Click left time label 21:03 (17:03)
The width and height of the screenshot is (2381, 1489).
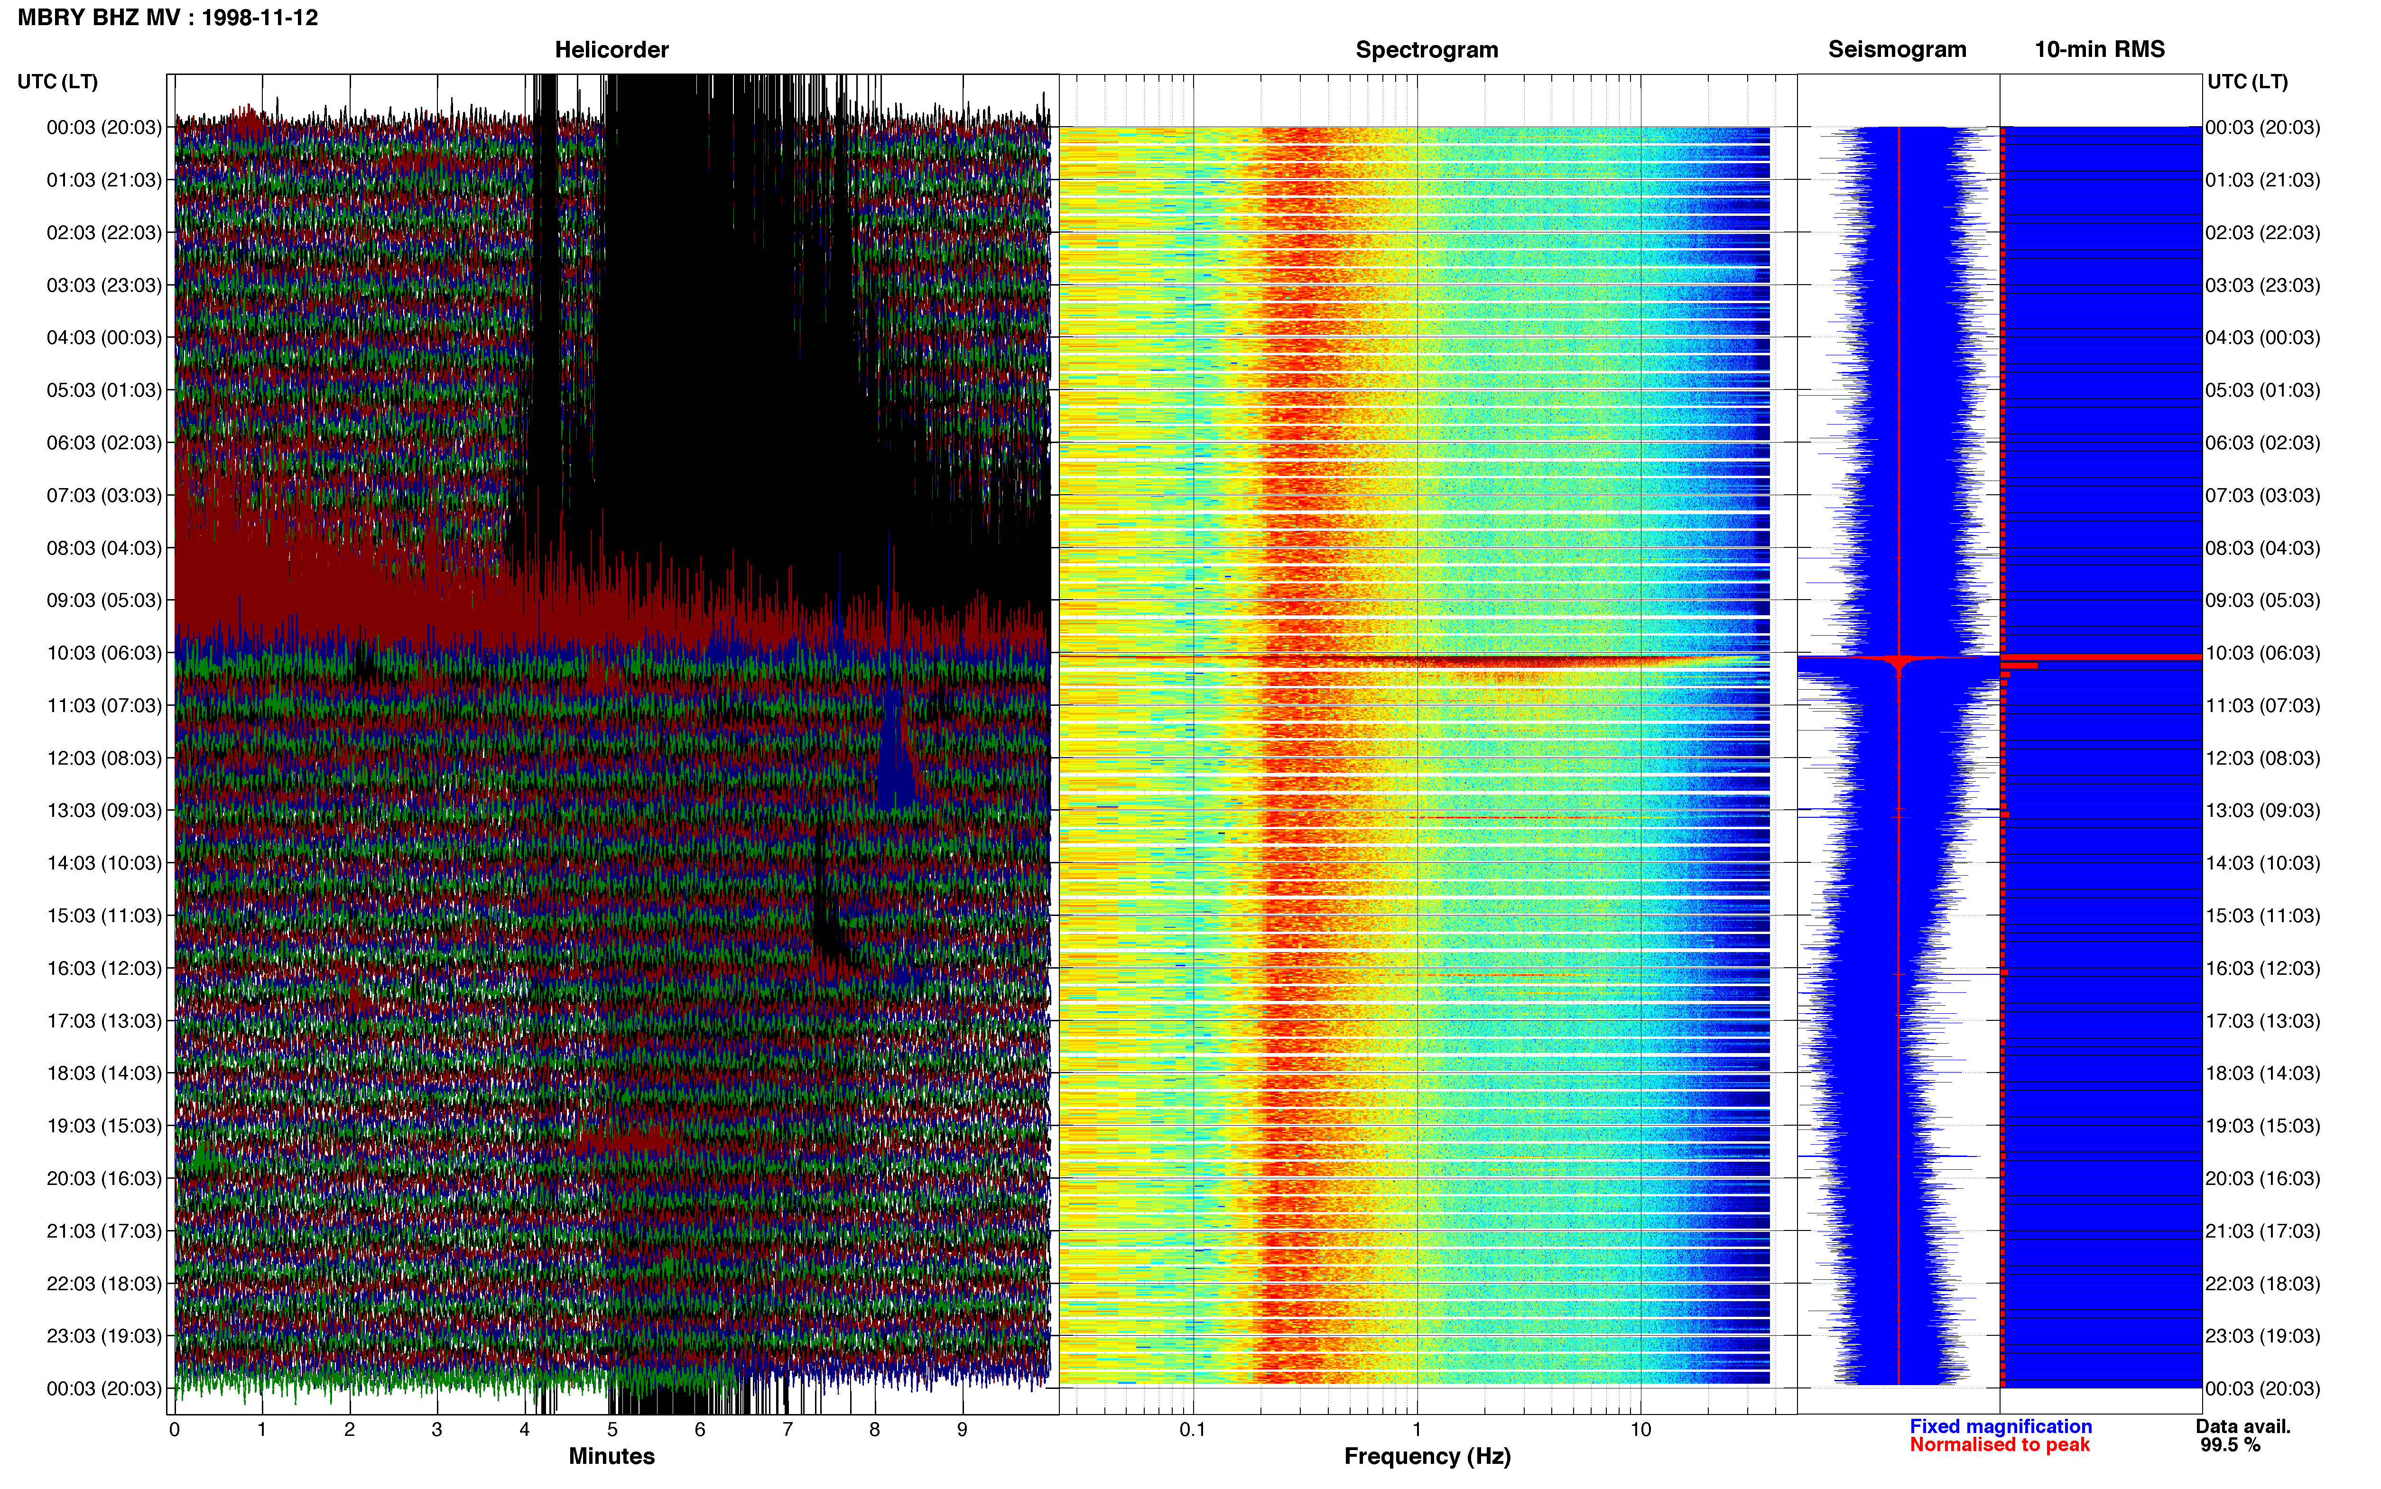click(104, 1231)
